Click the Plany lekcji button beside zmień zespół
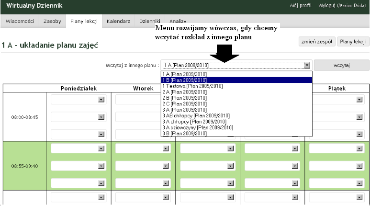370x206 pixels. click(x=353, y=42)
